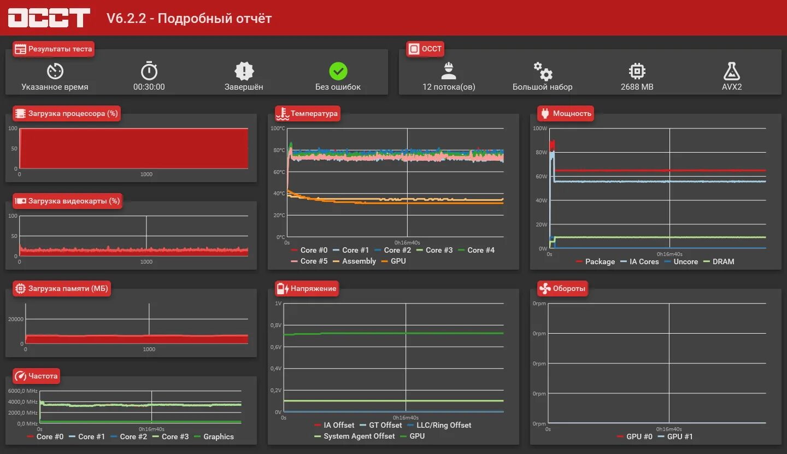
Task: Toggle Uncore series in power legend
Action: tap(681, 261)
